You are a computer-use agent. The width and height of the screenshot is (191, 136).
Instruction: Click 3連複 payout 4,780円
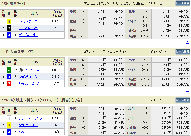click(x=167, y=79)
